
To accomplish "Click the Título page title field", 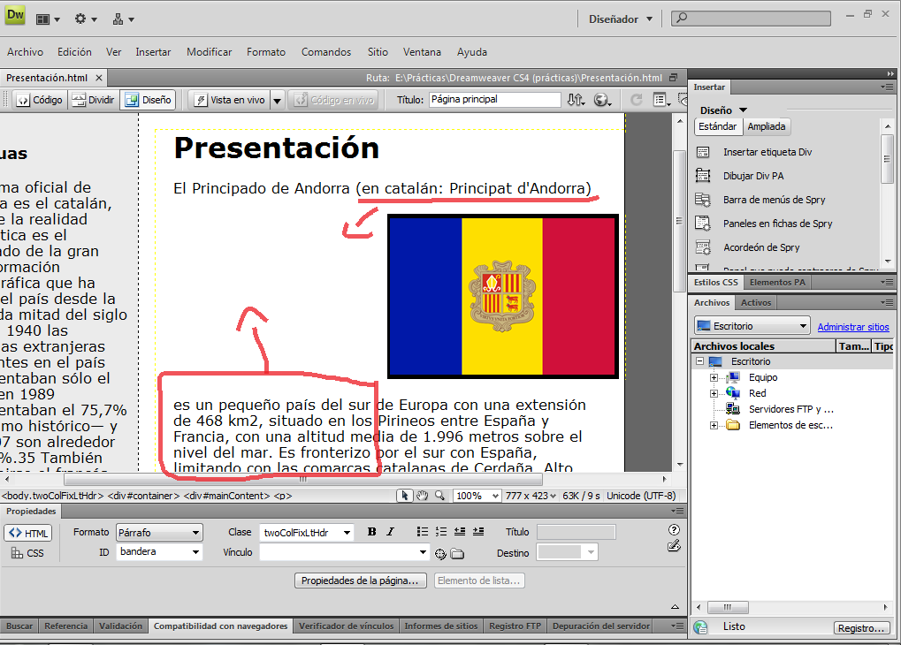I will pyautogui.click(x=494, y=99).
